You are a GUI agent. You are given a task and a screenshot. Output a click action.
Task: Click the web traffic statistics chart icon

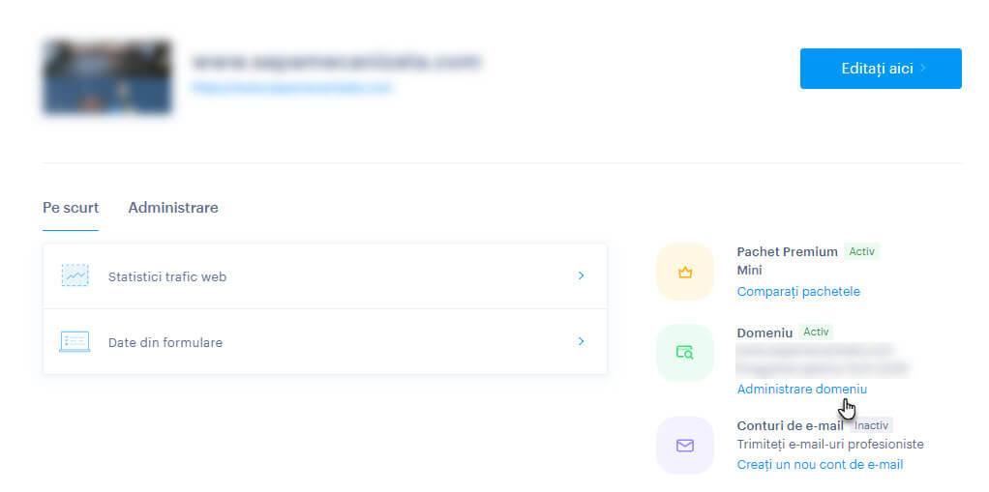(x=75, y=275)
